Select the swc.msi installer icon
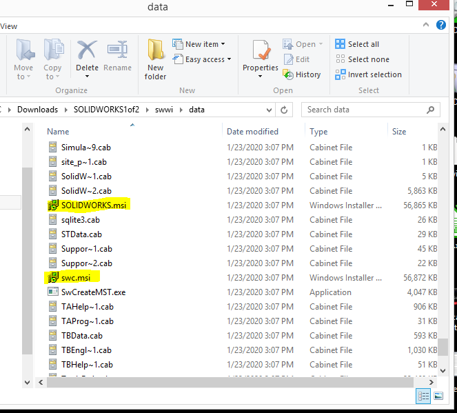The image size is (457, 413). (53, 278)
